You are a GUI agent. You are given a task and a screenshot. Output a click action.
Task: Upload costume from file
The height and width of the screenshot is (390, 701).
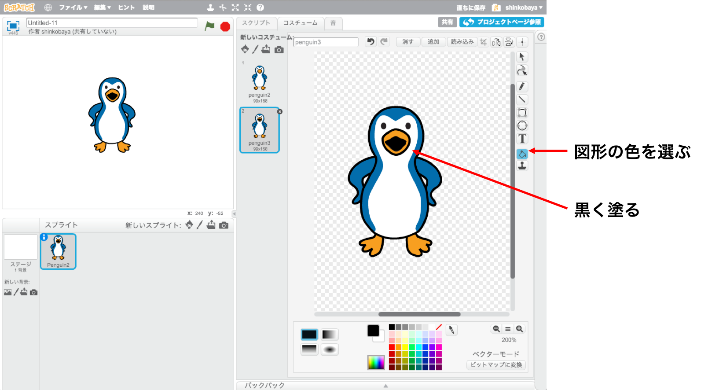coord(266,49)
